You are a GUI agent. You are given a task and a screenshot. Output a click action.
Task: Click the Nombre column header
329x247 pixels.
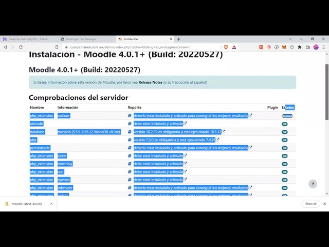point(37,108)
